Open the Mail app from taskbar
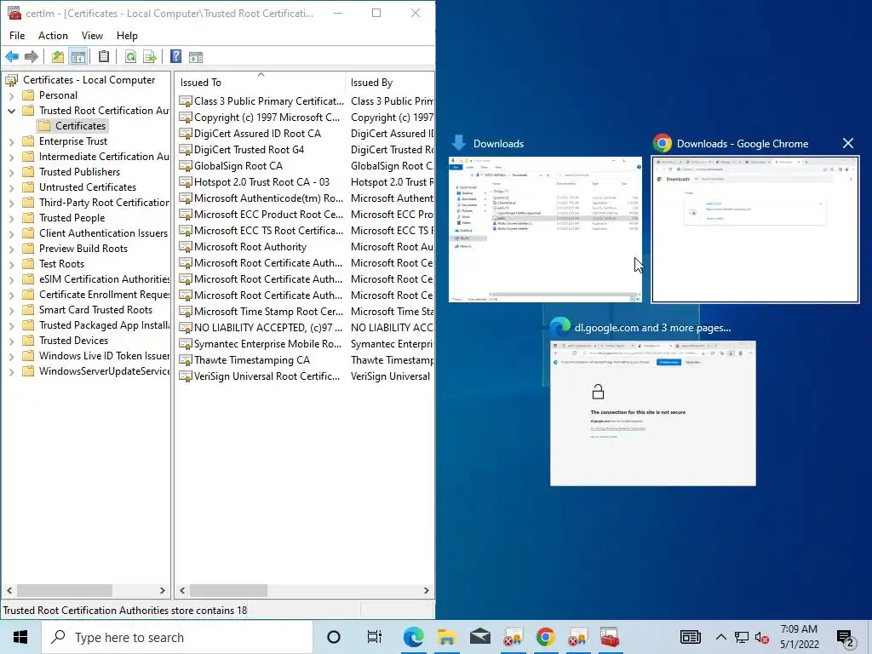The width and height of the screenshot is (872, 654). [x=479, y=637]
